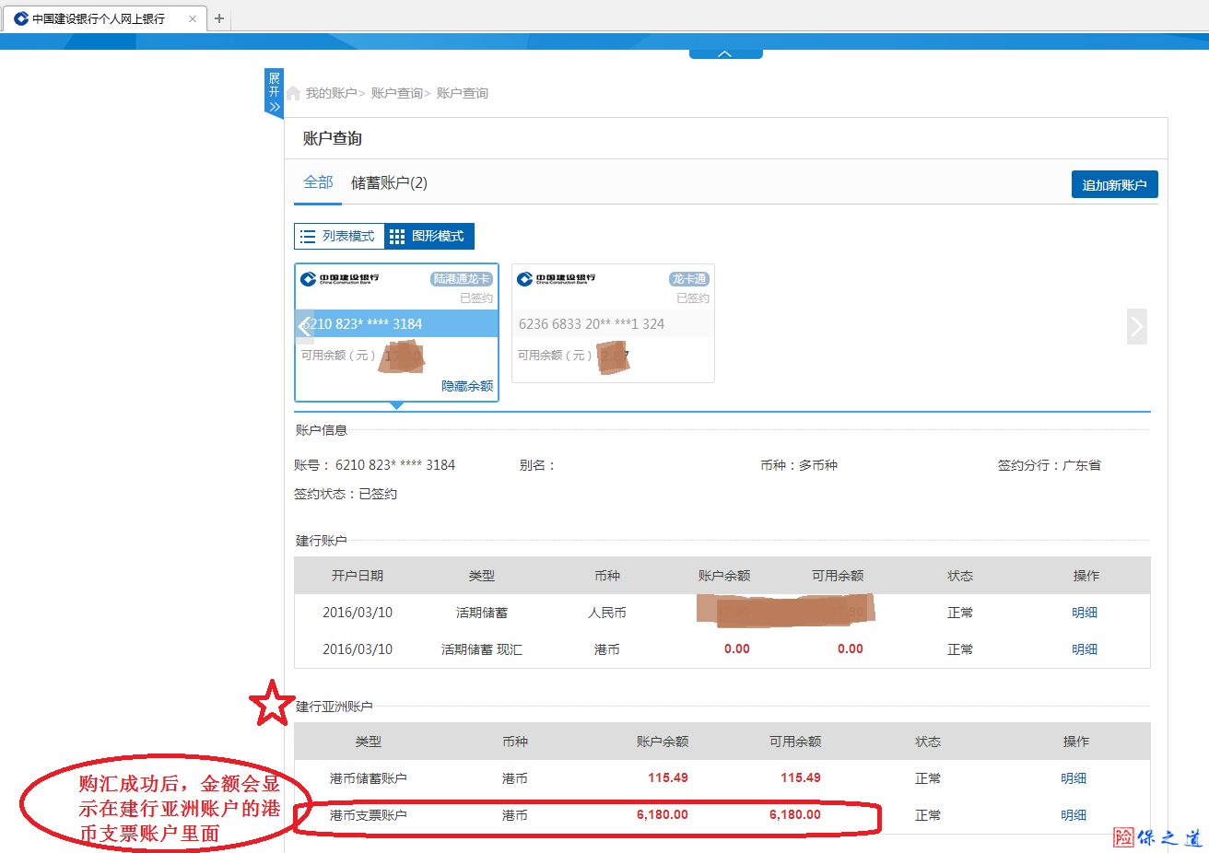Click the 追加新账户 button
Image resolution: width=1209 pixels, height=853 pixels.
coord(1114,184)
